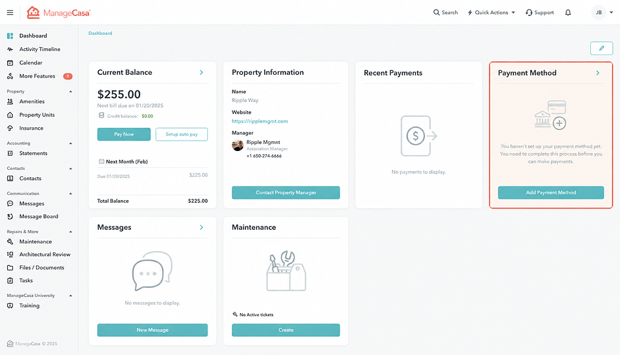Open the hamburger menu
Image resolution: width=620 pixels, height=355 pixels.
[10, 13]
